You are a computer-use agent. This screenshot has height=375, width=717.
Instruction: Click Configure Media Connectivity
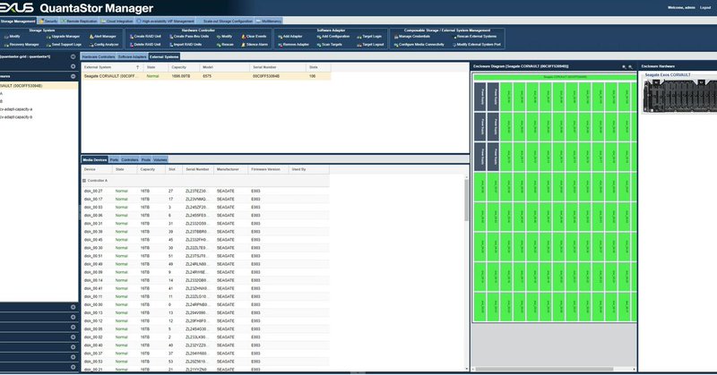pyautogui.click(x=419, y=45)
